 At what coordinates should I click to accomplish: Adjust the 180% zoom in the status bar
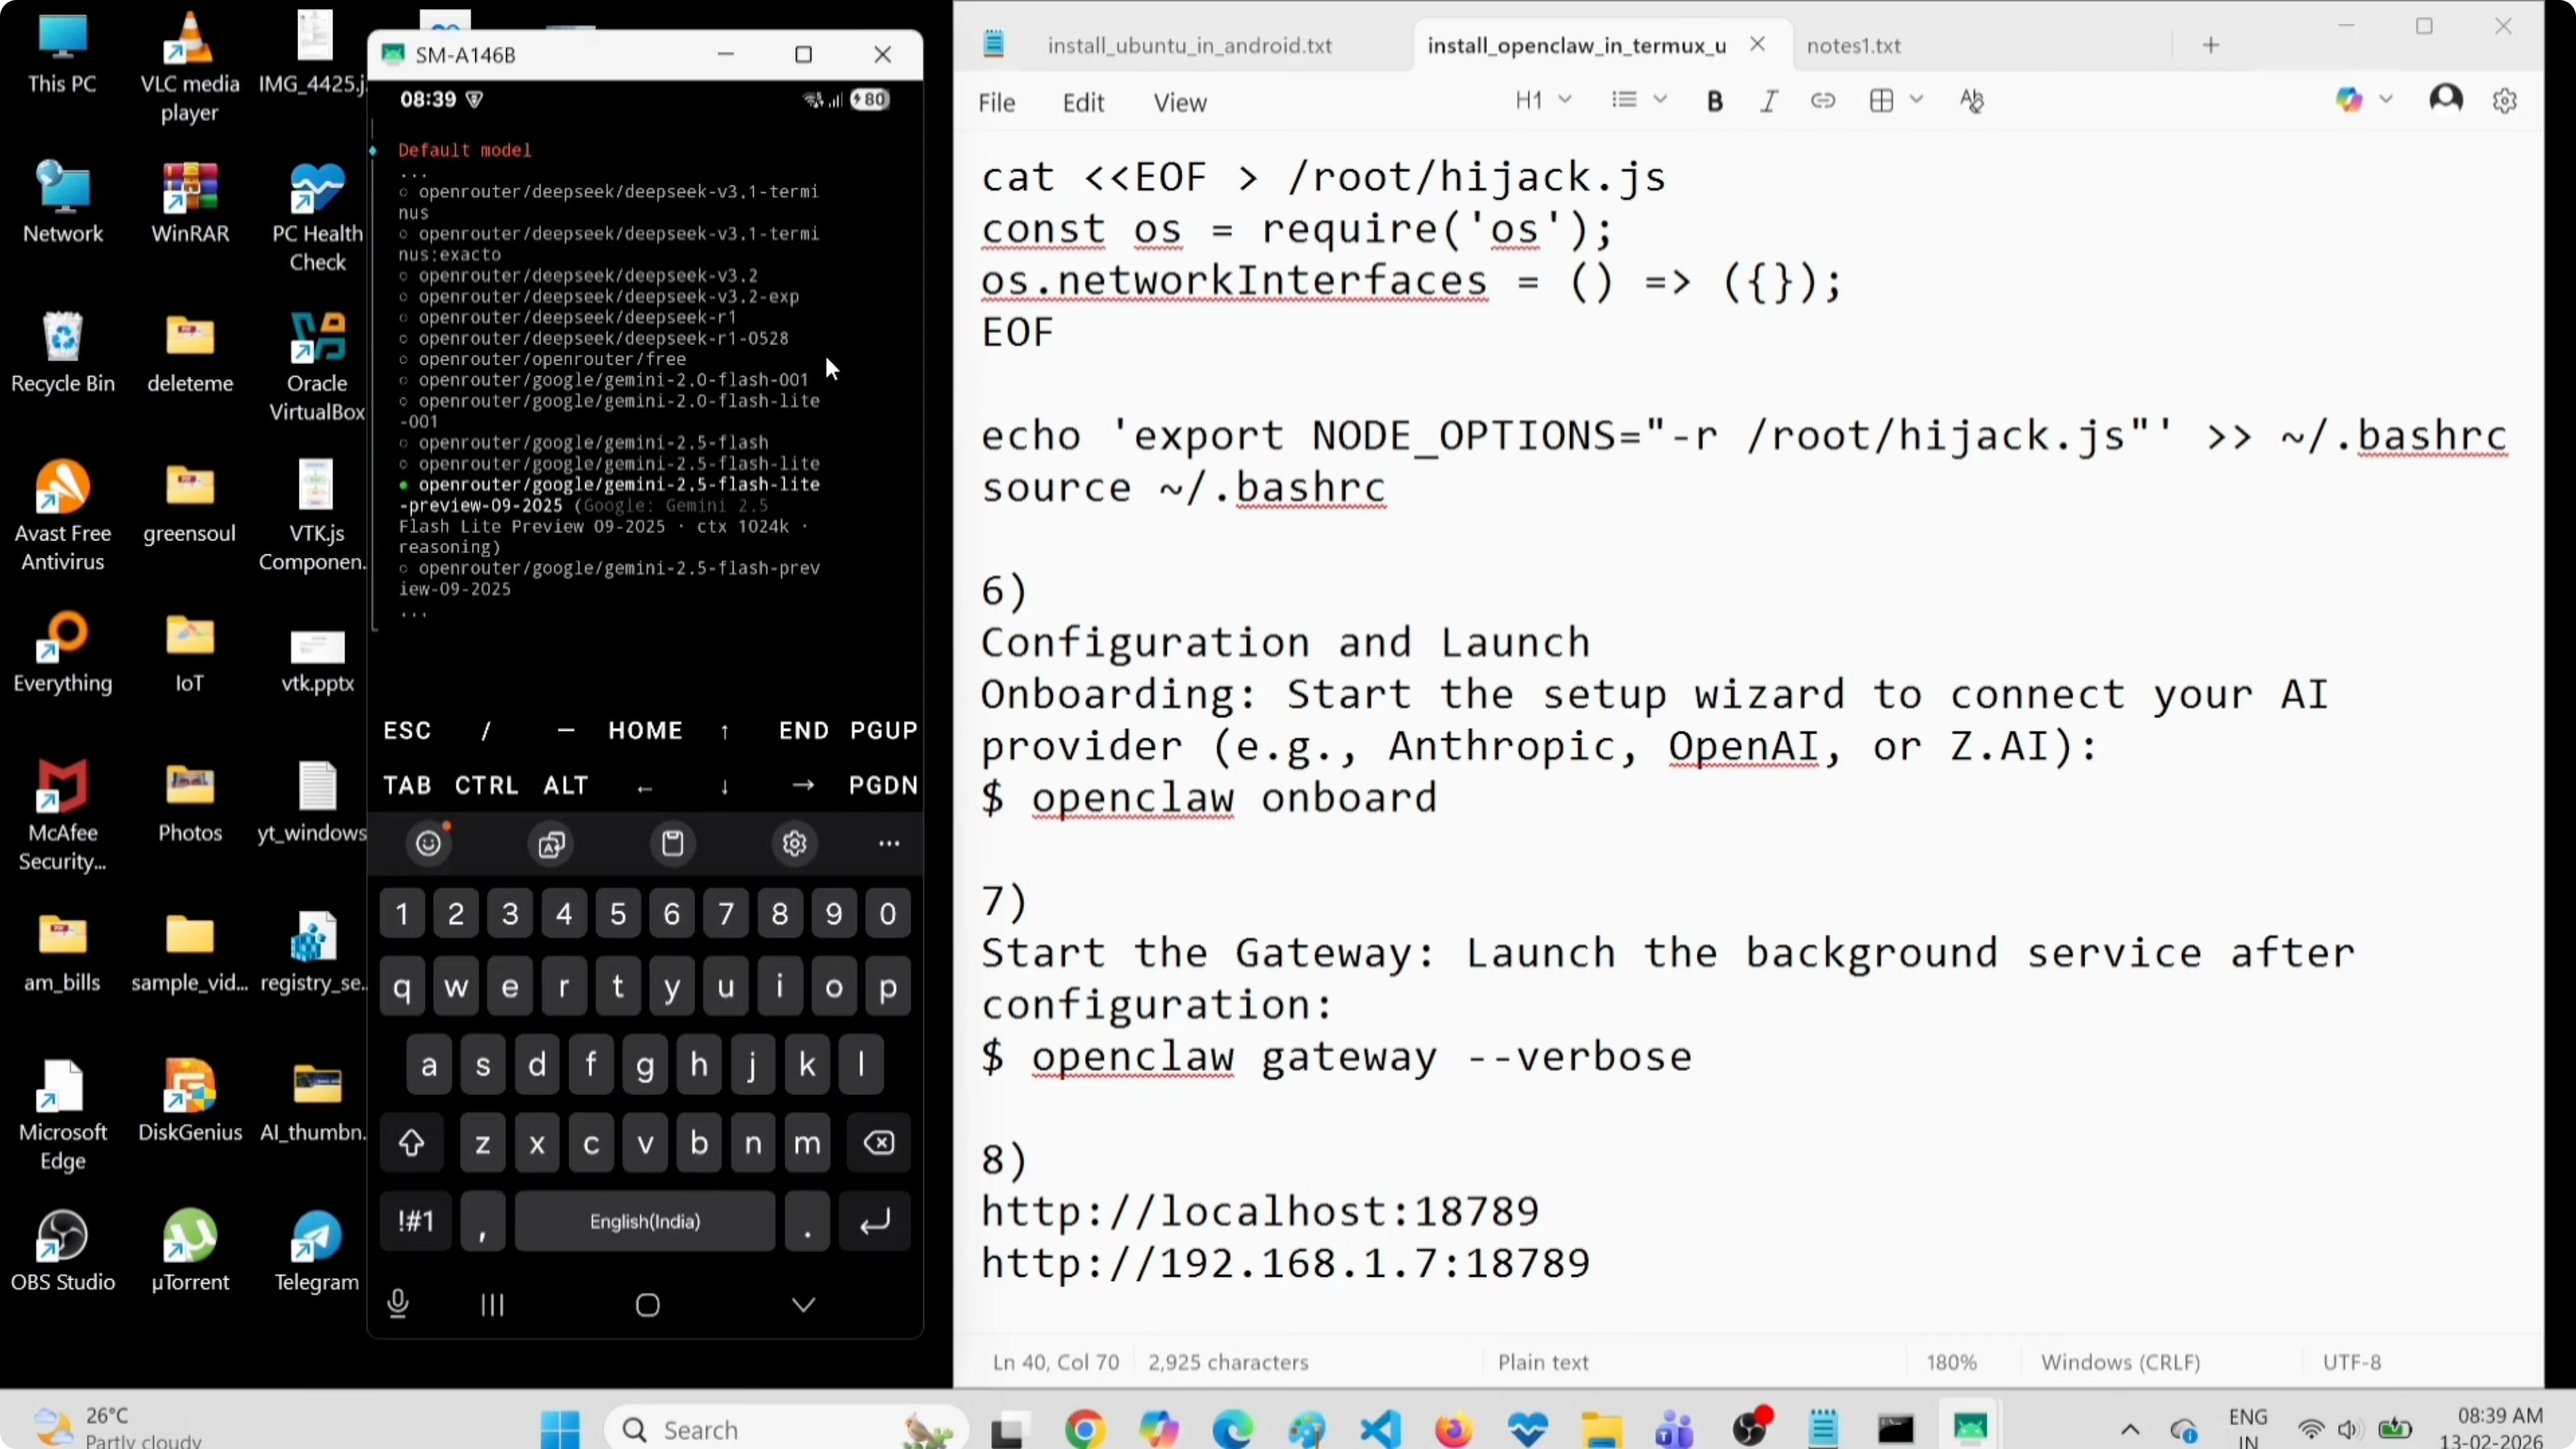coord(1950,1361)
